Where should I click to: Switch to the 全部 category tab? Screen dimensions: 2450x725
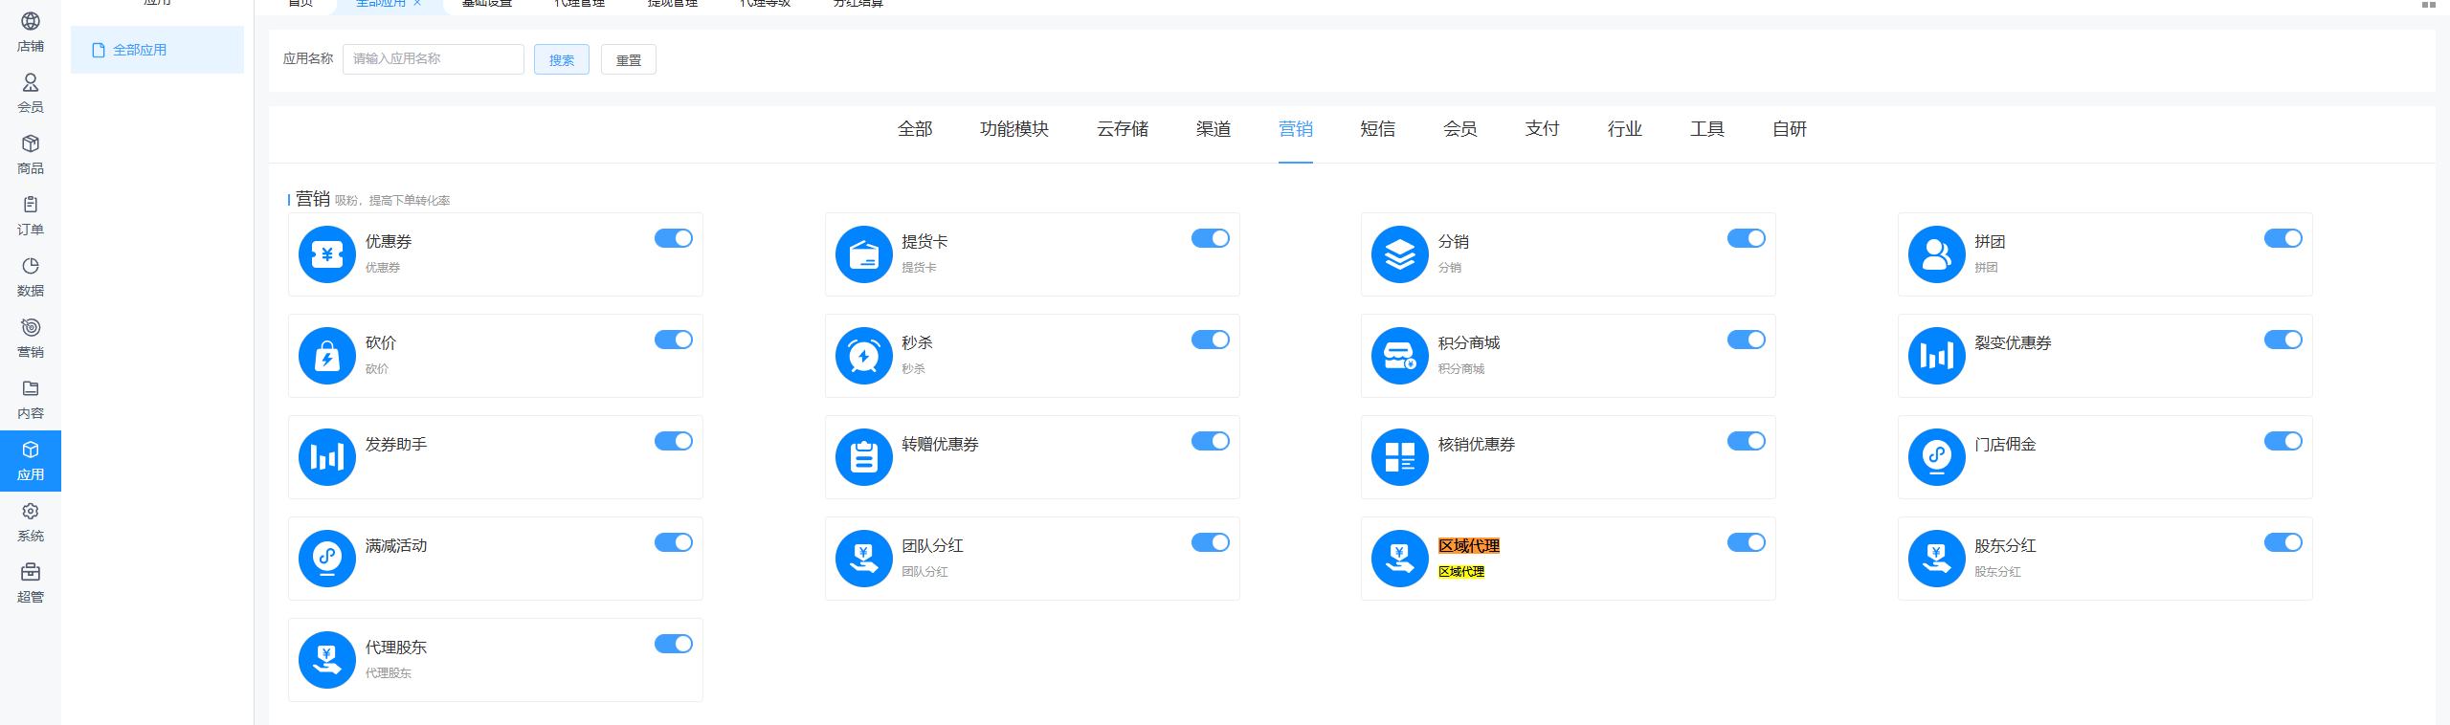pyautogui.click(x=915, y=129)
